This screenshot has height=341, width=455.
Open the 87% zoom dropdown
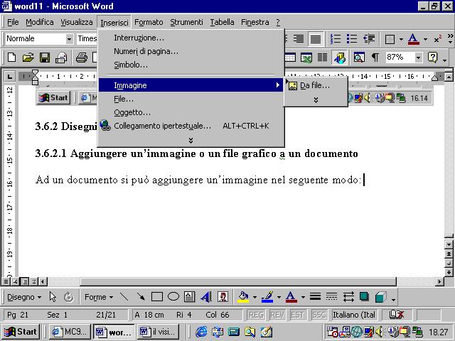418,58
